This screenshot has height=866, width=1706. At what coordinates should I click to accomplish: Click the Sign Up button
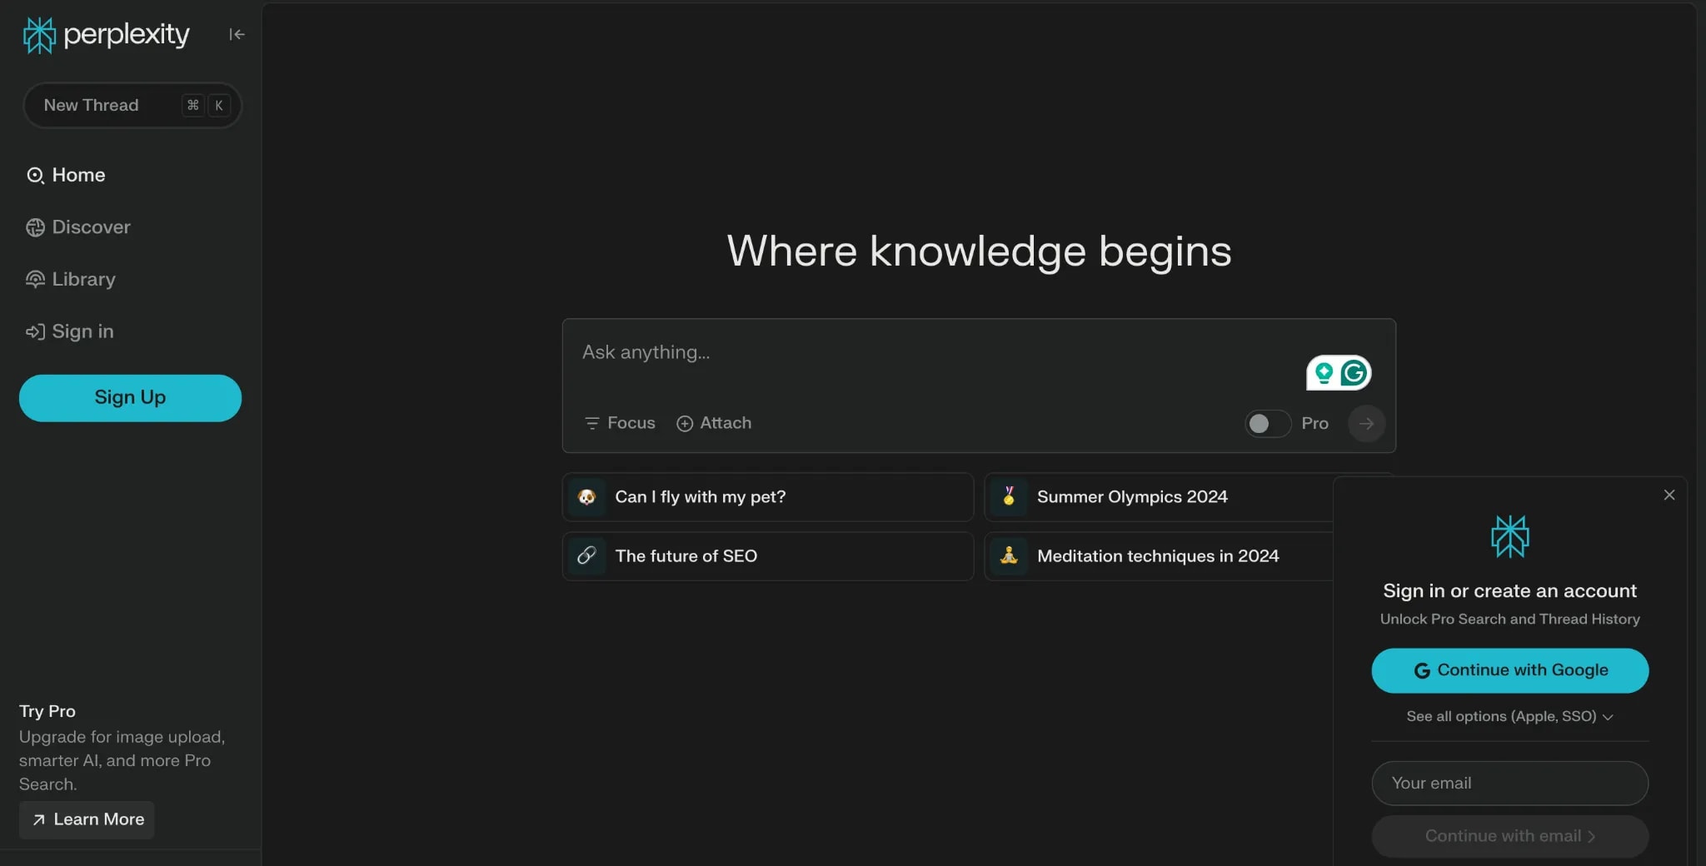coord(130,398)
